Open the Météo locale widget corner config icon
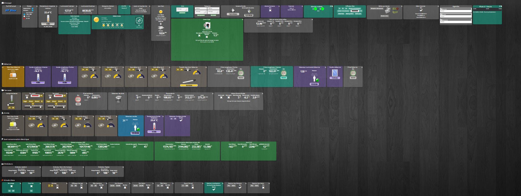This screenshot has width=521, height=196. 143,16
